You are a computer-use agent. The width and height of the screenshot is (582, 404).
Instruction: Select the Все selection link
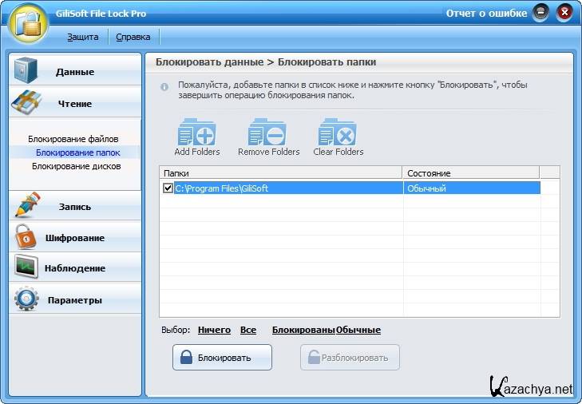click(247, 330)
